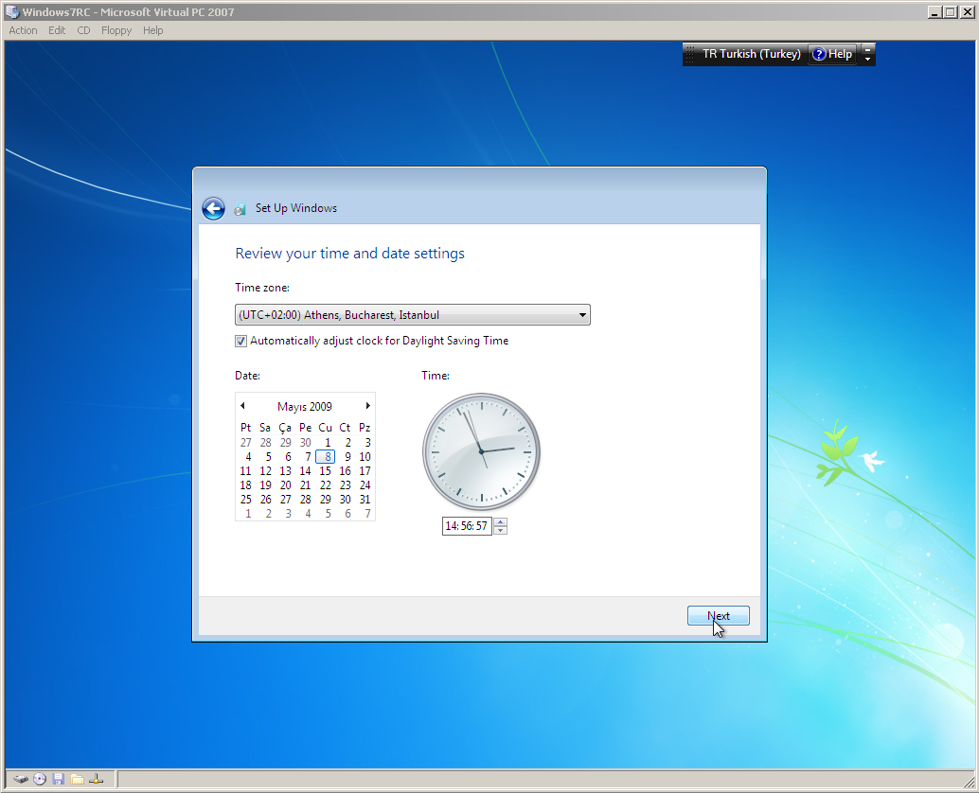
Task: Select May 26 in the calendar
Action: (x=266, y=500)
